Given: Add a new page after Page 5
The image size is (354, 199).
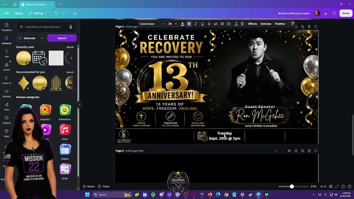Looking at the screenshot, I should click(316, 151).
